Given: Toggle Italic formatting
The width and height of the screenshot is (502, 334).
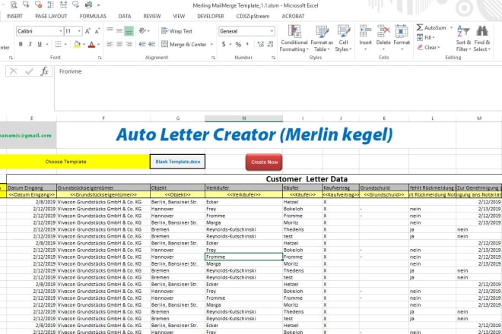Looking at the screenshot, I should (30, 44).
